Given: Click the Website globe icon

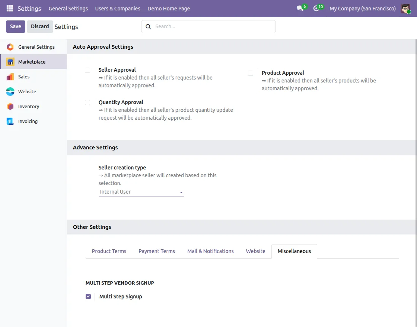Looking at the screenshot, I should 10,91.
